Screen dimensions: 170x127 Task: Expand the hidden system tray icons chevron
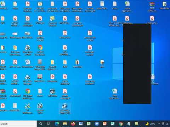tap(159, 124)
